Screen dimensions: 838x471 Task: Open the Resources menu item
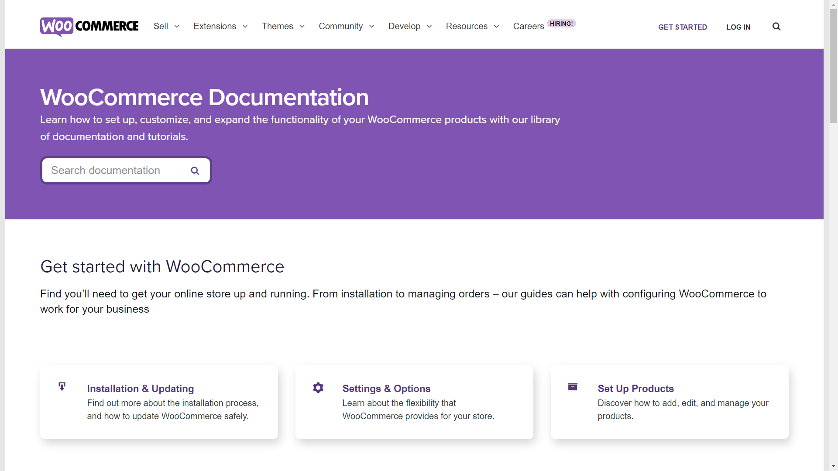coord(467,26)
